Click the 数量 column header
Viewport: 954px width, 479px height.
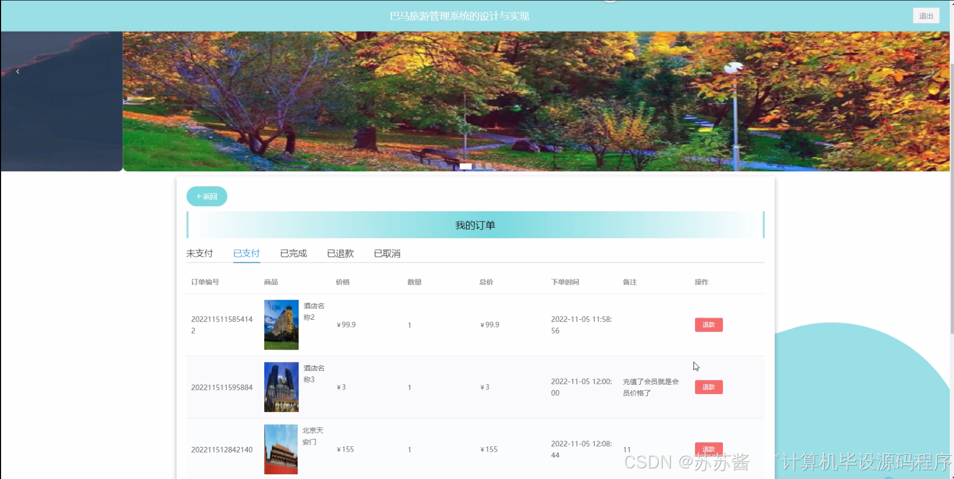coord(415,282)
